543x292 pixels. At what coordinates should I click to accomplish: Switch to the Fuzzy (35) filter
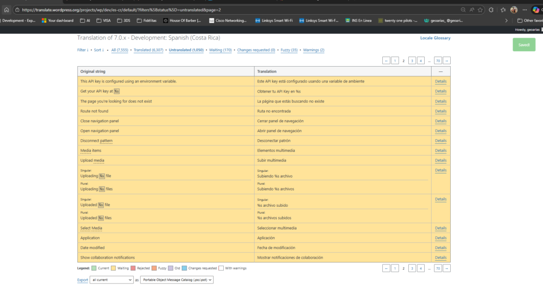(288, 50)
